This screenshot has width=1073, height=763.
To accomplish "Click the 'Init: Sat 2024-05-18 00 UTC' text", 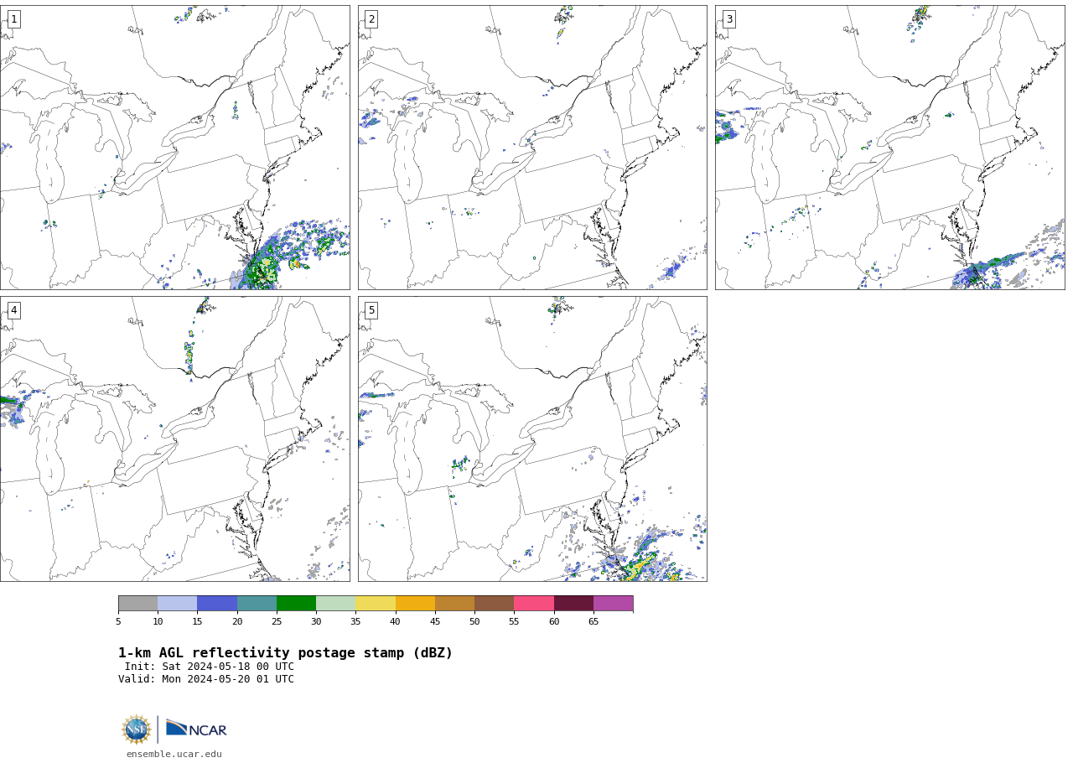I will tap(210, 667).
